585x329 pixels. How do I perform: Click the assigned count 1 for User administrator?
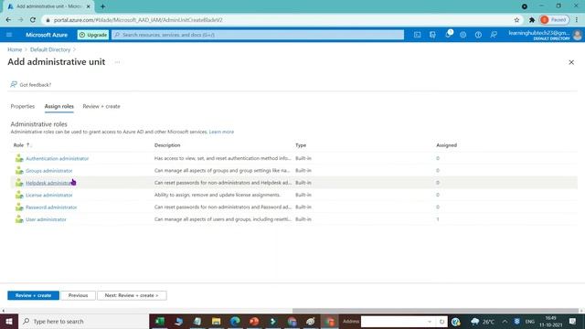pos(438,219)
